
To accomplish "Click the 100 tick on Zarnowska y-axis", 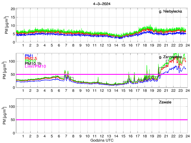I will click(x=12, y=61).
